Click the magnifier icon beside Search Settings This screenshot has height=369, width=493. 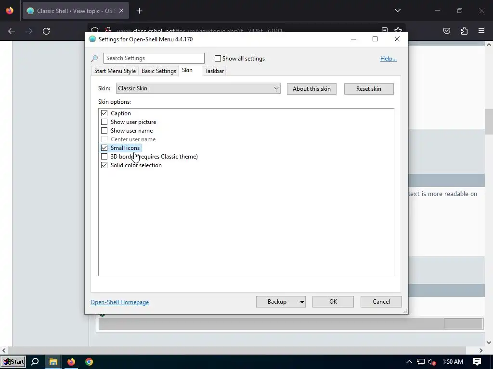[94, 58]
